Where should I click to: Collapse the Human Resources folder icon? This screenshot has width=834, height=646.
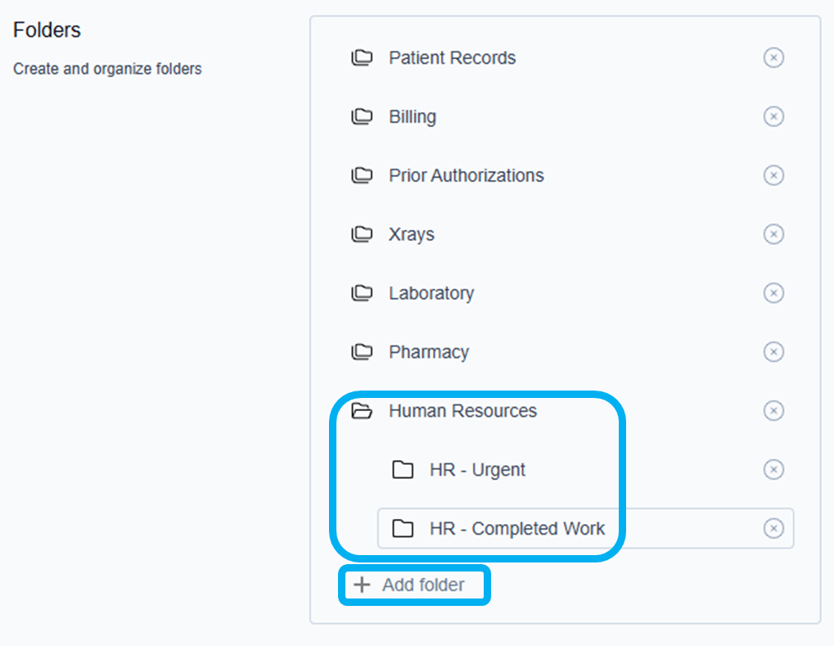pos(362,411)
